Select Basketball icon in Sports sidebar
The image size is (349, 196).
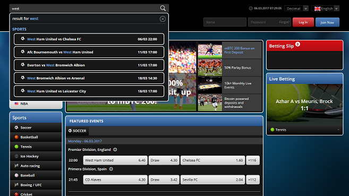tap(16, 137)
